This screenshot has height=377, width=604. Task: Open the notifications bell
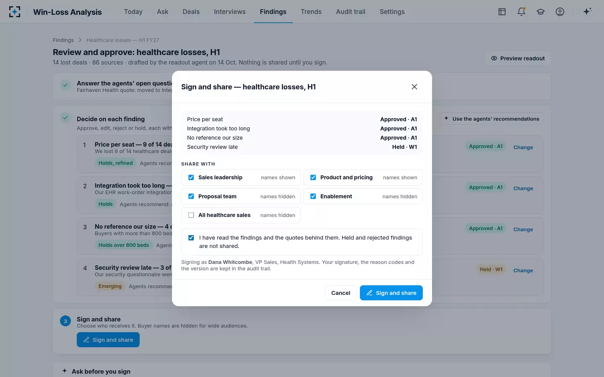click(521, 12)
